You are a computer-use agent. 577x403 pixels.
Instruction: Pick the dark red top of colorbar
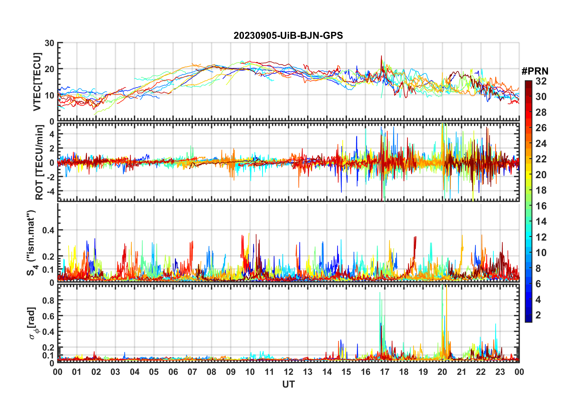[528, 83]
